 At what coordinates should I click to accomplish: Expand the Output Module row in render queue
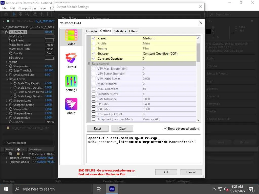point(6,162)
